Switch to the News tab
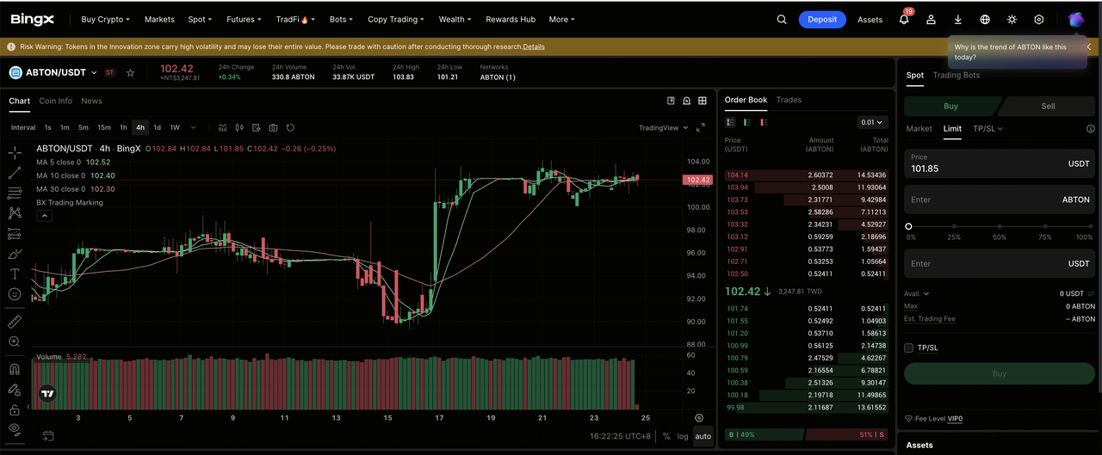This screenshot has height=455, width=1102. click(x=91, y=101)
